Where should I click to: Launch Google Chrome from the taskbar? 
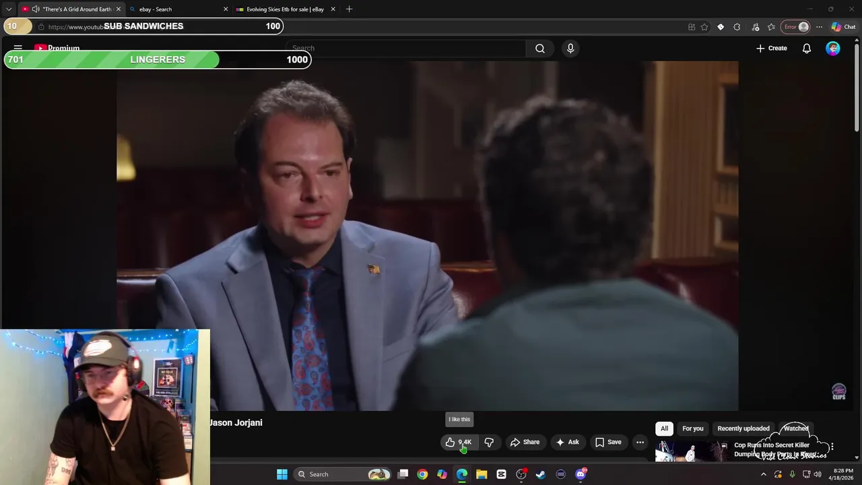(422, 474)
